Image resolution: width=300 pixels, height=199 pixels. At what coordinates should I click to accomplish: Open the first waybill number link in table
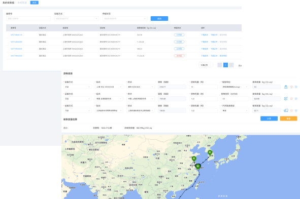click(x=16, y=35)
